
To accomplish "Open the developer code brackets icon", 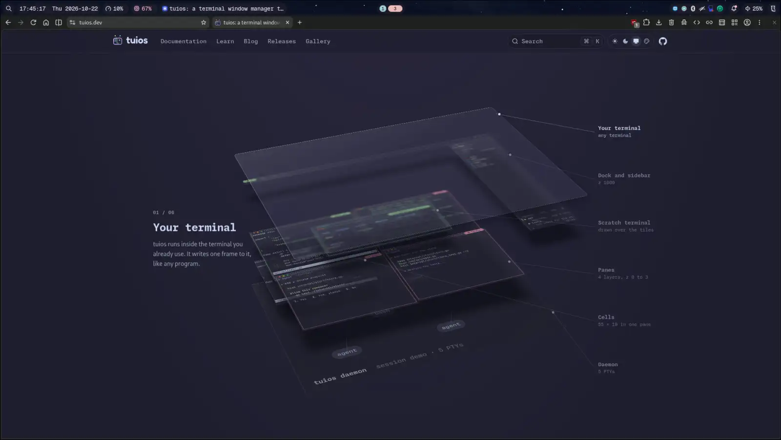I will (697, 22).
